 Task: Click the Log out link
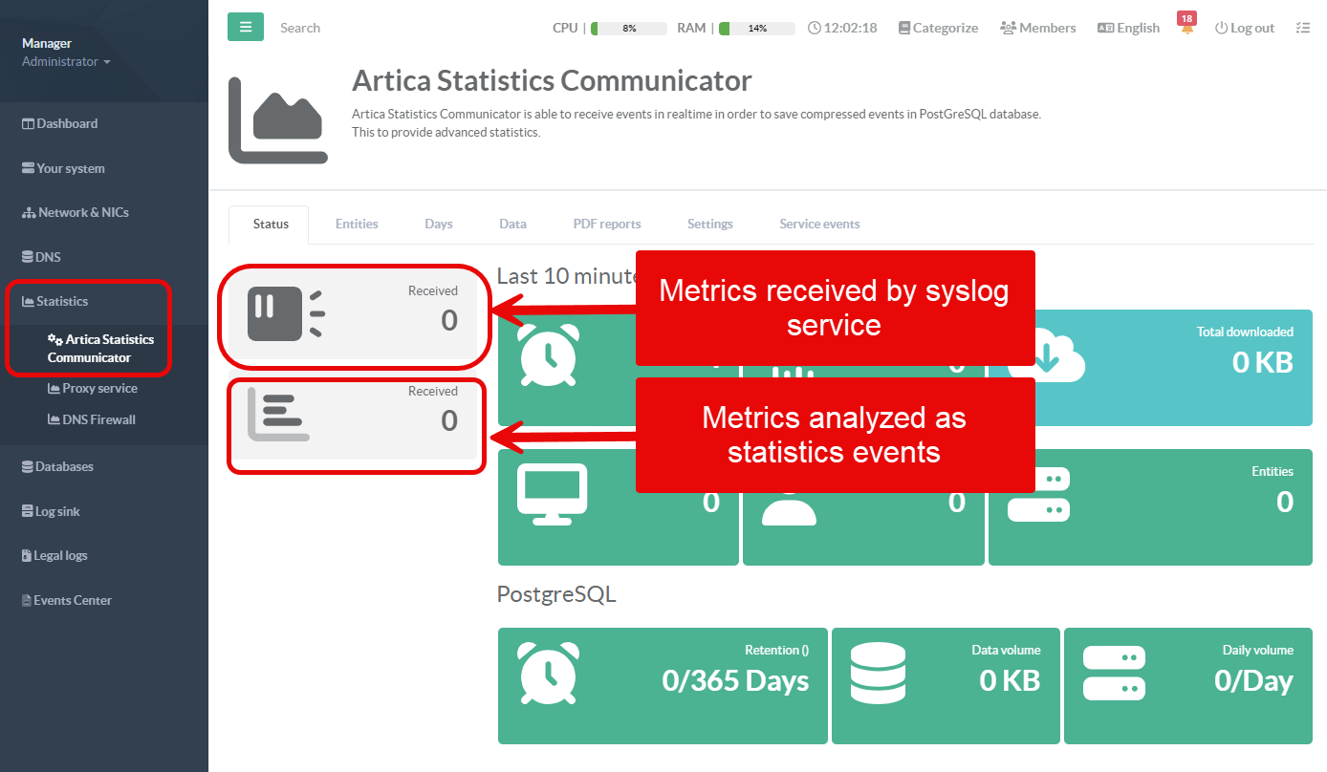(x=1244, y=28)
